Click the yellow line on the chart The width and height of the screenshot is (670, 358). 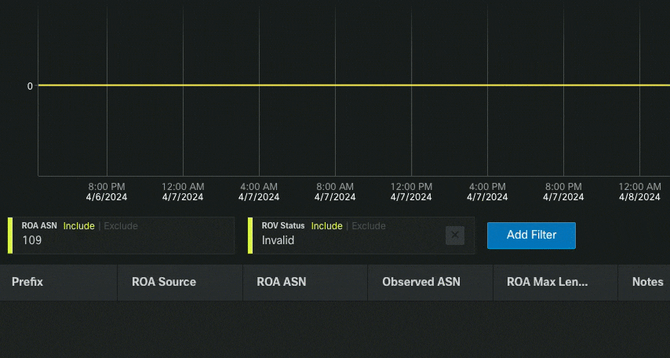tap(353, 85)
